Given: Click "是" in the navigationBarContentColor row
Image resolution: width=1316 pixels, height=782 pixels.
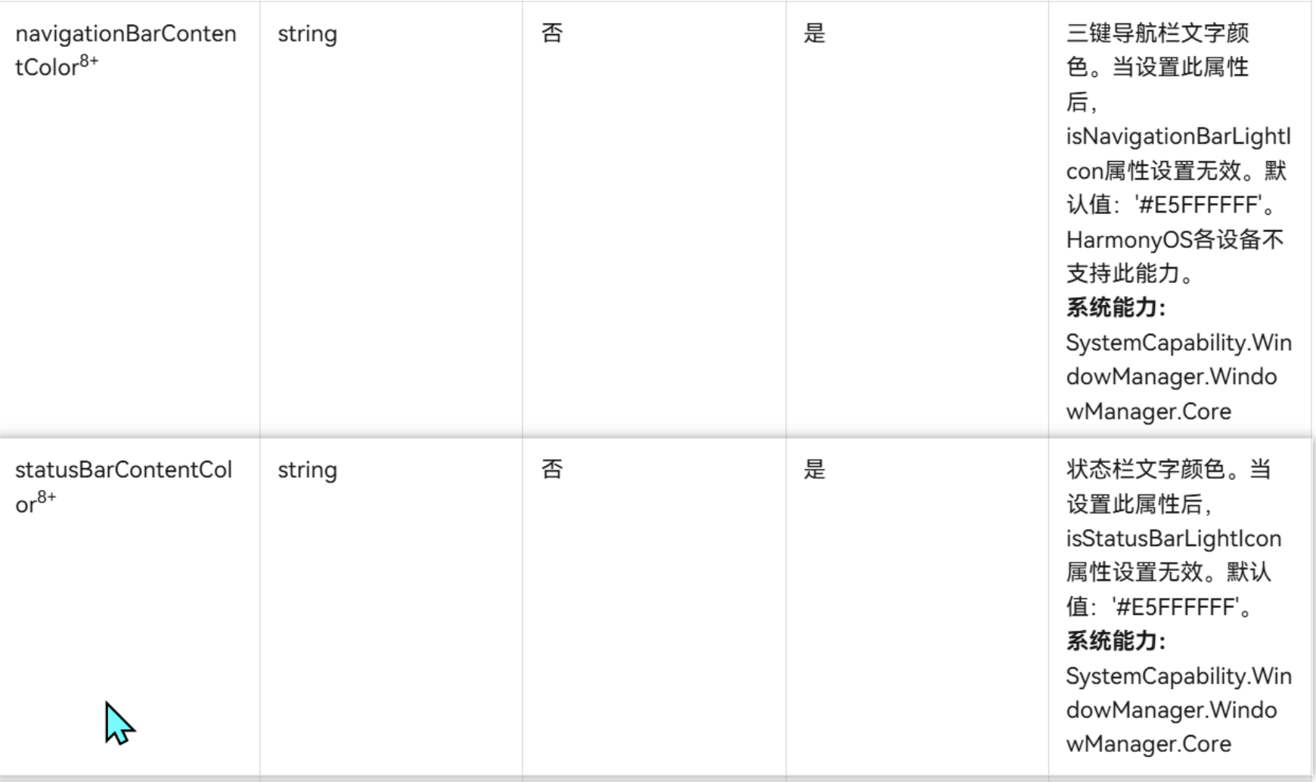Looking at the screenshot, I should 815,33.
